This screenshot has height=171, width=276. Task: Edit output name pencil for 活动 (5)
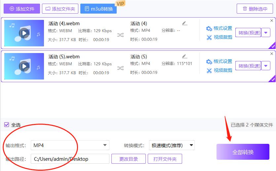184,56
